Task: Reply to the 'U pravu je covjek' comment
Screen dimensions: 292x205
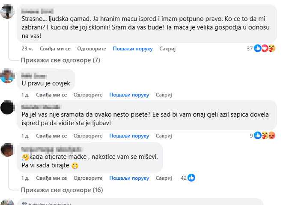Action: [88, 95]
